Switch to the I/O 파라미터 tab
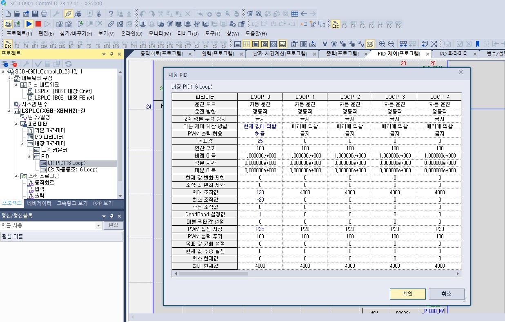505x322 pixels. (453, 54)
